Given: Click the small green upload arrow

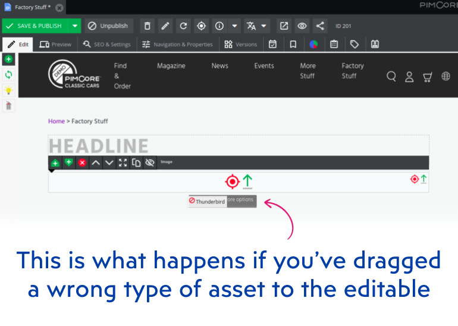Looking at the screenshot, I should point(424,179).
